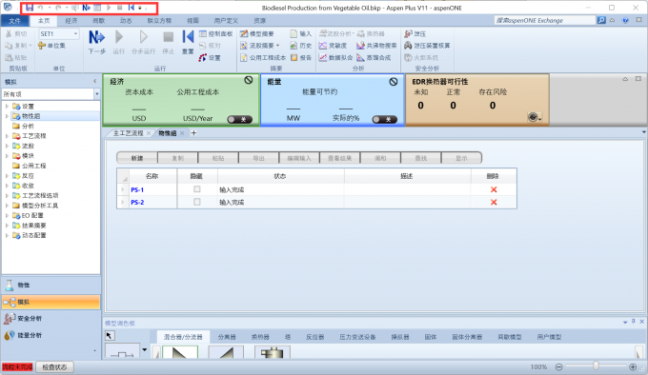
Task: Open 报告 (Report) in ribbon
Action: [x=301, y=58]
